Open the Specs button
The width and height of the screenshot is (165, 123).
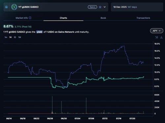pyautogui.click(x=92, y=7)
